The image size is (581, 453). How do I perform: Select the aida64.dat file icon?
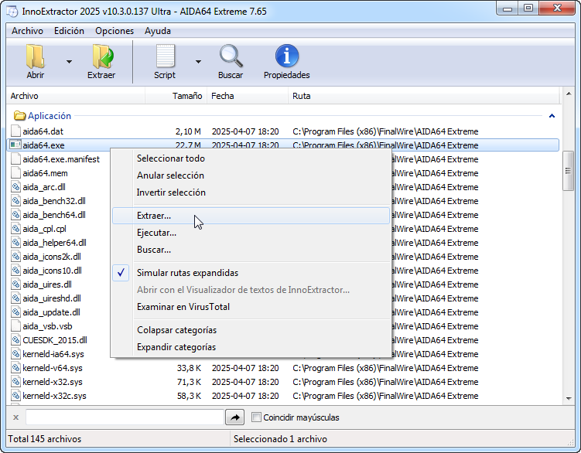tap(15, 131)
